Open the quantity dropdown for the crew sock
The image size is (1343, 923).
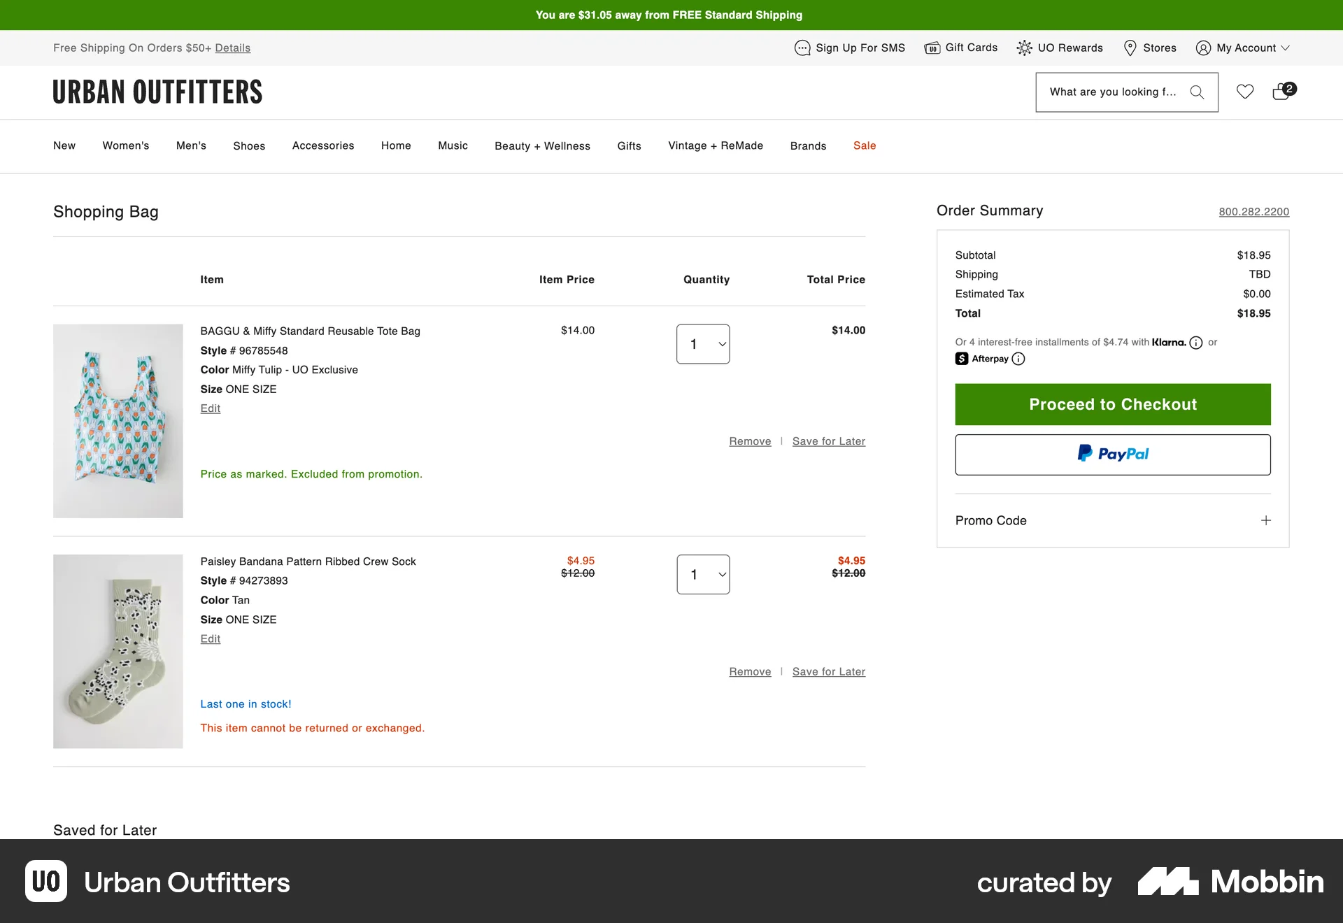coord(703,574)
